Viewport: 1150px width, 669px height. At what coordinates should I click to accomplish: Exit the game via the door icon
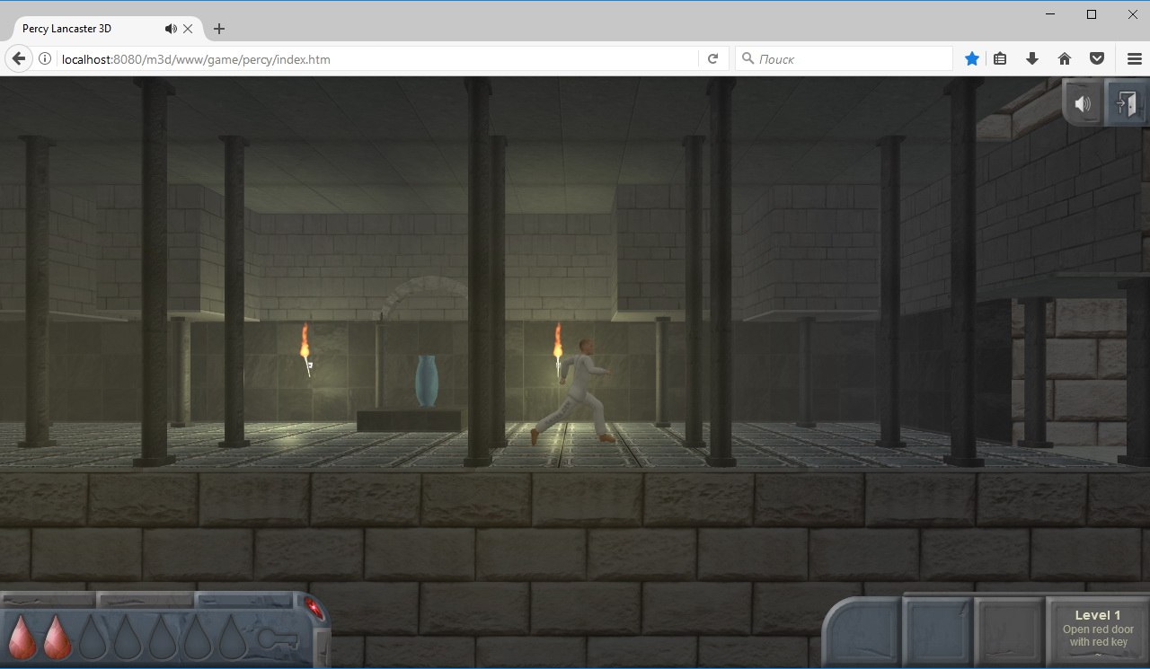[x=1126, y=104]
